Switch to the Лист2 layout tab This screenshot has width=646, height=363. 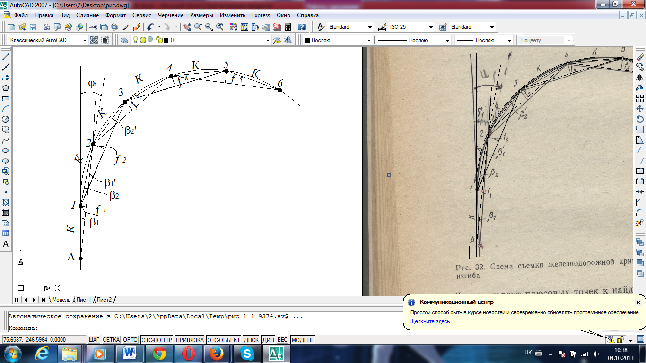tap(104, 300)
